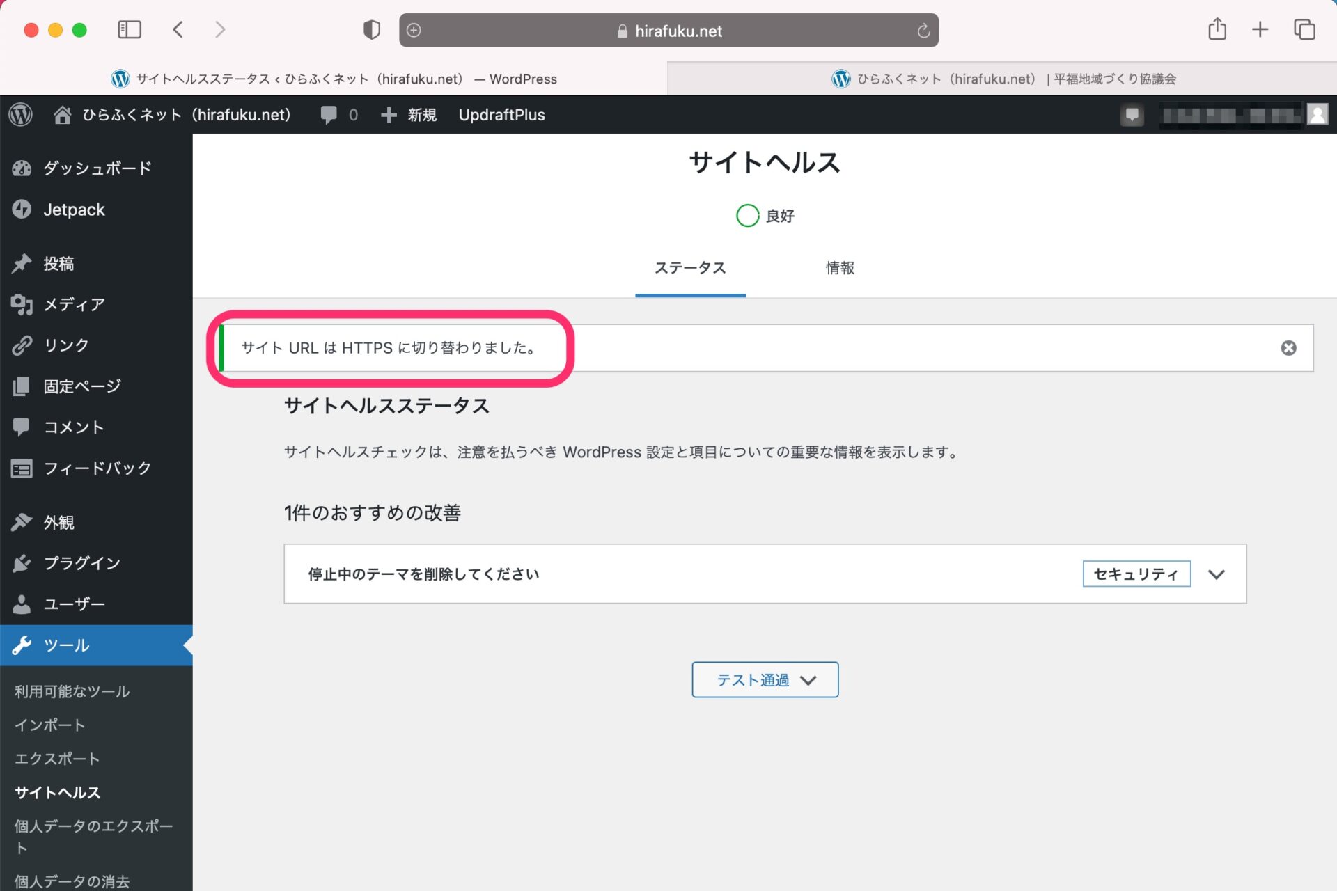Open tab overview icon in Safari
This screenshot has height=891, width=1337.
1304,30
